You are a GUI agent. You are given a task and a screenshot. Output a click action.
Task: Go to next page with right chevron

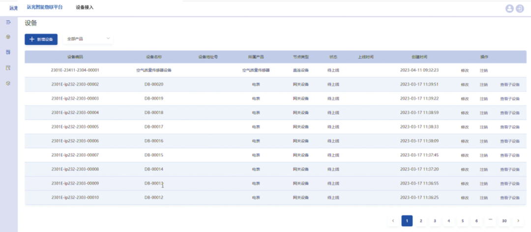pos(518,221)
